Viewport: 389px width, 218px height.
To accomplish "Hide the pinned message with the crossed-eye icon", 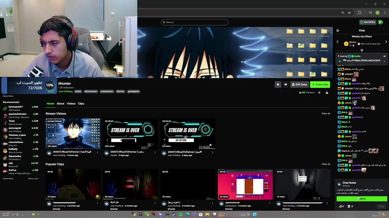I will pos(384,56).
